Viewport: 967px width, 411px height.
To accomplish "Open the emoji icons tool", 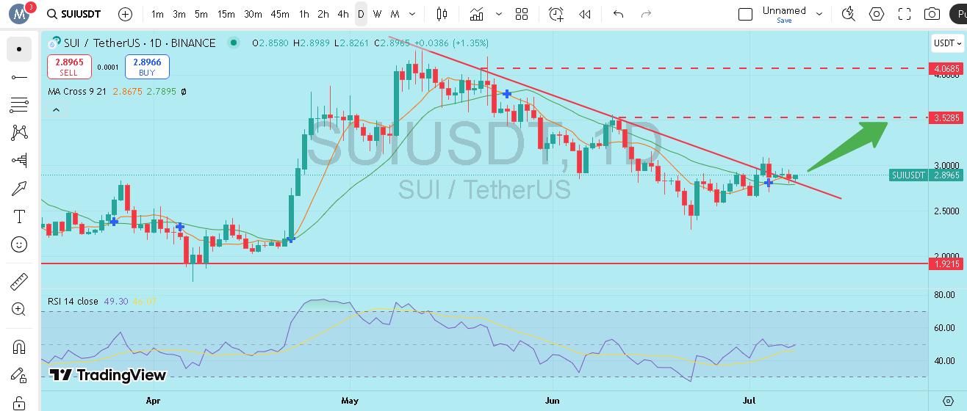I will click(19, 244).
